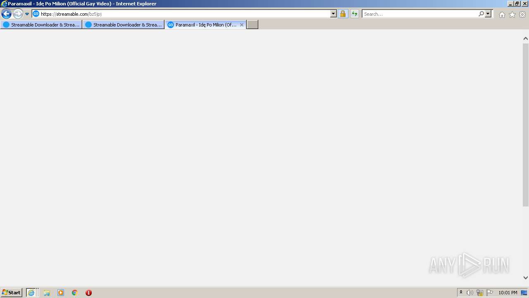Open the volume speaker tray icon
Screen dimensions: 529x298
point(470,293)
